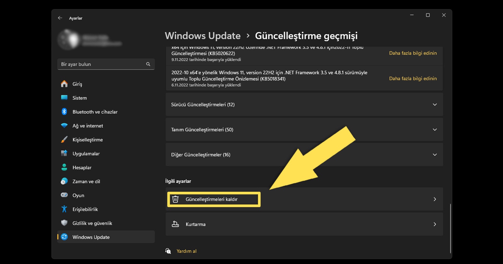503x264 pixels.
Task: Open Giriş in sidebar
Action: 106,84
